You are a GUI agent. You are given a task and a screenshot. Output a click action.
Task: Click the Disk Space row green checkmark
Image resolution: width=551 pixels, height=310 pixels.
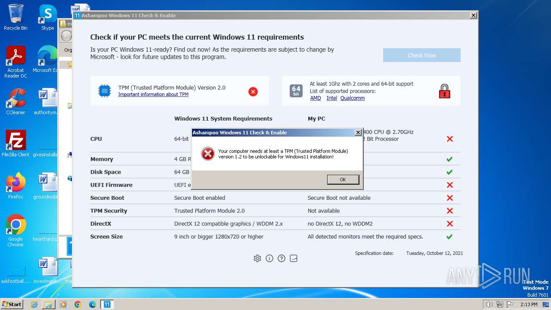pyautogui.click(x=449, y=172)
